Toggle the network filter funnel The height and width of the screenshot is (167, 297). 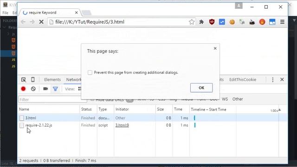pos(55,89)
